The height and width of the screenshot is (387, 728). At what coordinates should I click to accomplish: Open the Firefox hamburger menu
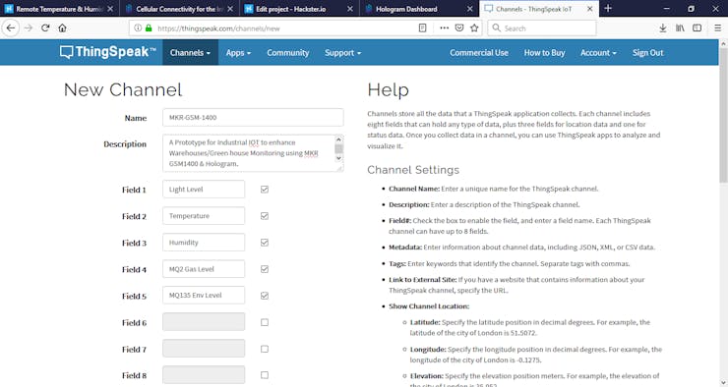coord(717,28)
